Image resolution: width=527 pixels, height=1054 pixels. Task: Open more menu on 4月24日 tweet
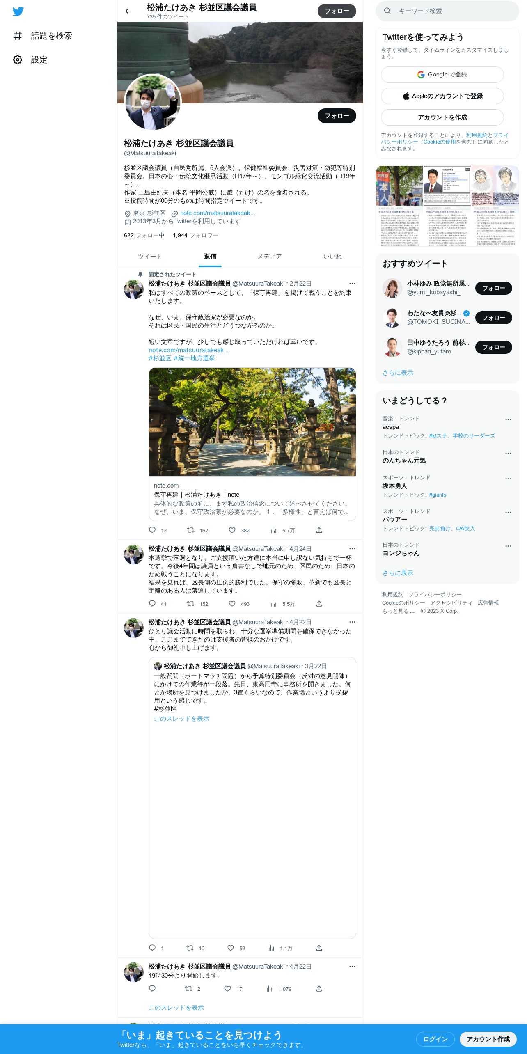[352, 548]
